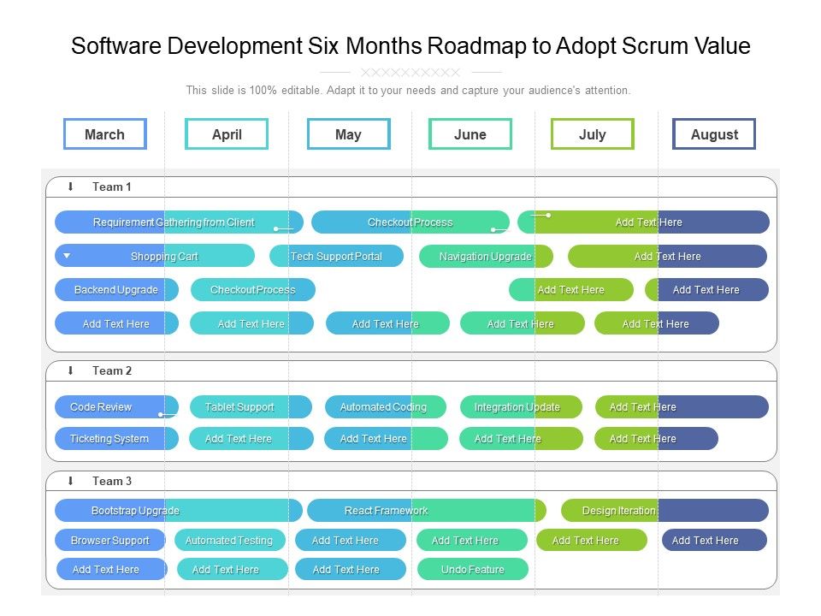821x616 pixels.
Task: Select Checkout Process bar next to Backend Upgrade
Action: [253, 290]
